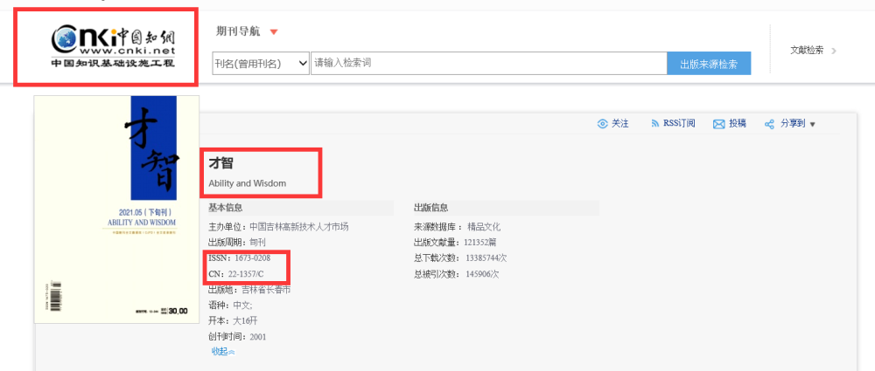Click the 语种 中文 text

[230, 306]
